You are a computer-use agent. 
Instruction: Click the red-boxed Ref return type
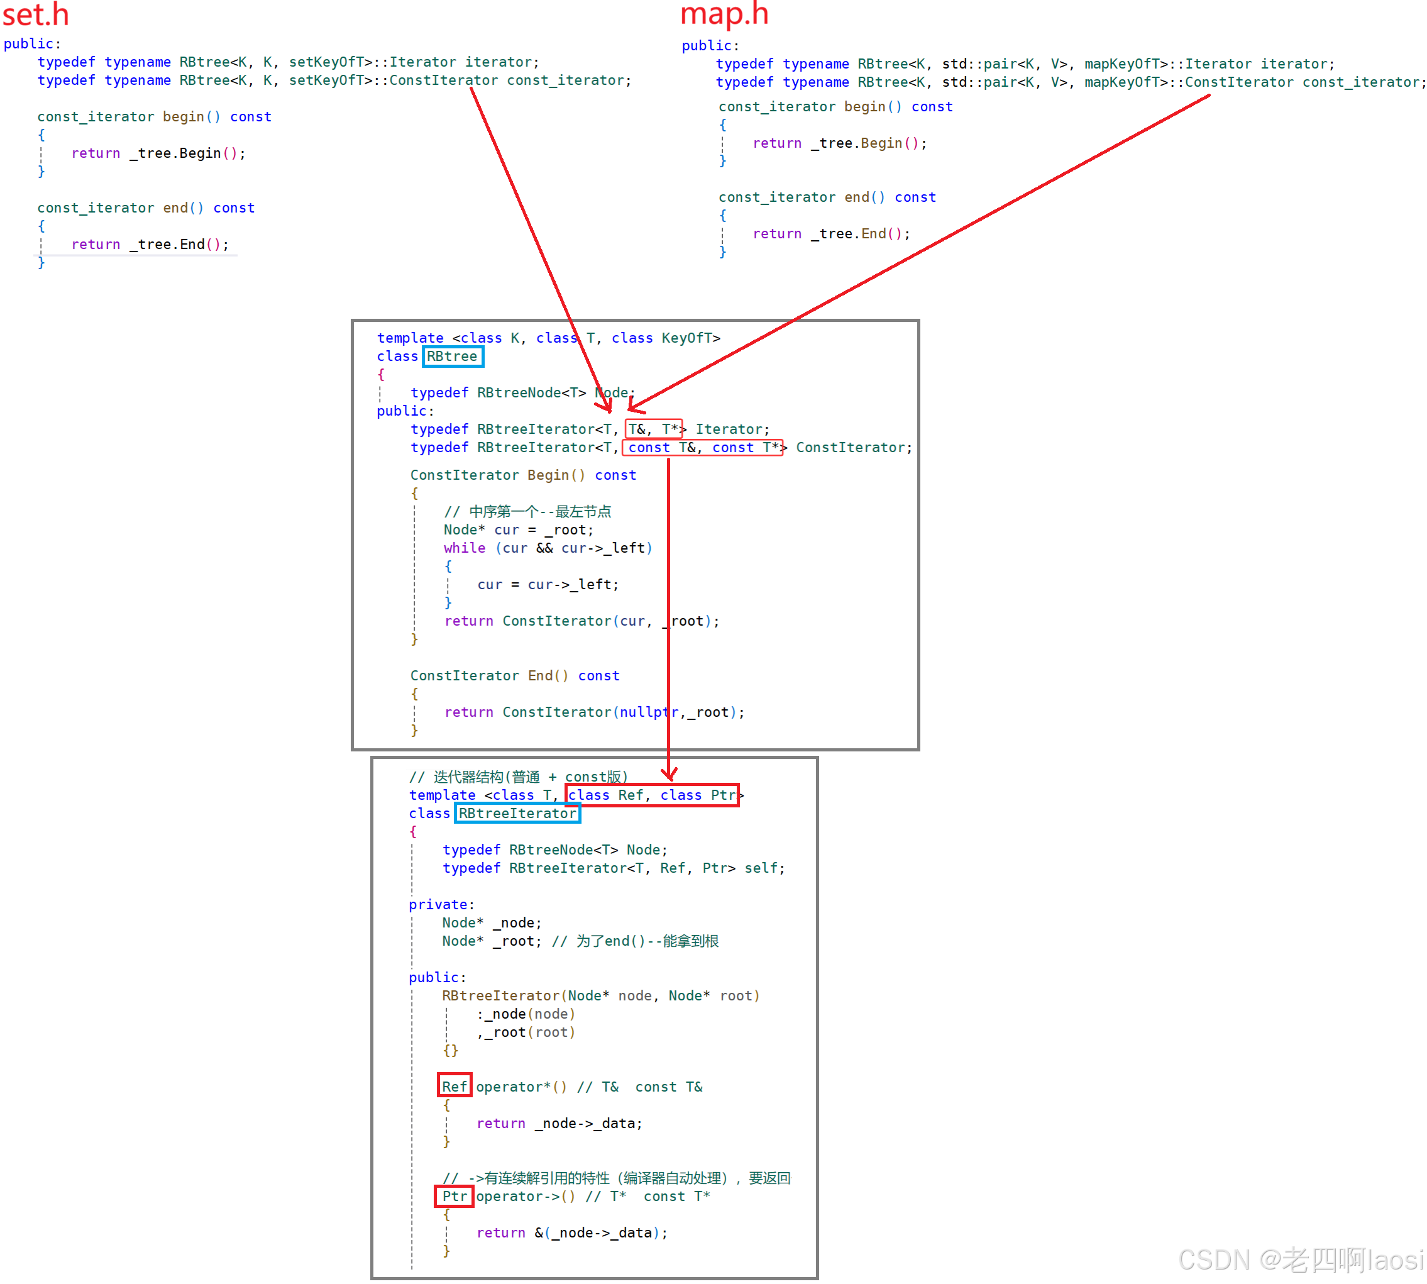455,1087
